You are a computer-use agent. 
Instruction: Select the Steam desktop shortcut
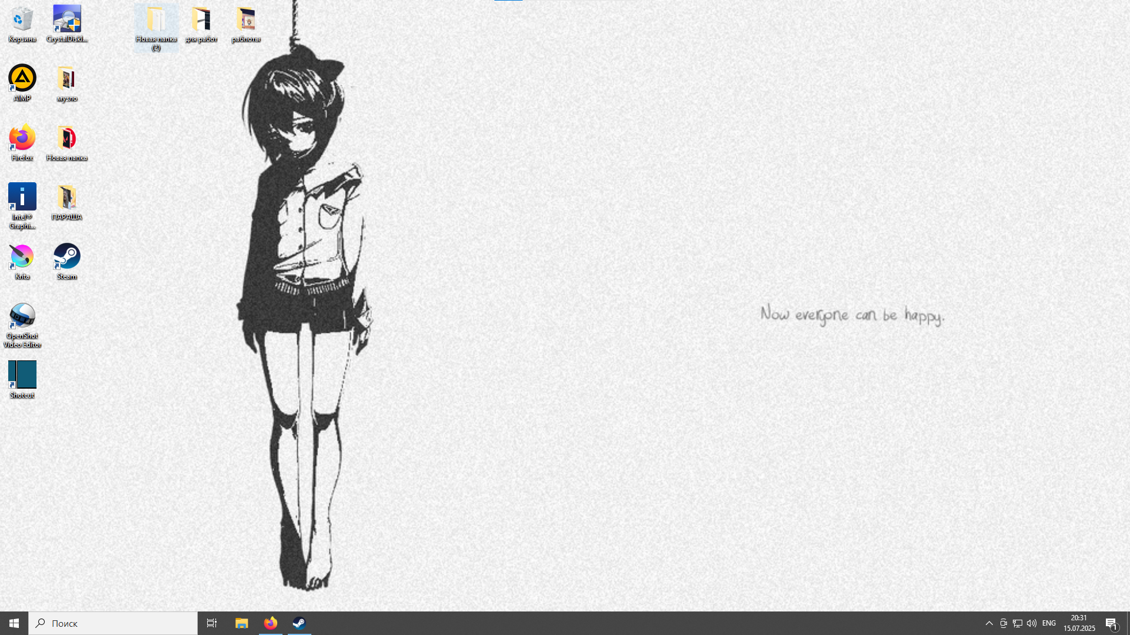tap(67, 262)
